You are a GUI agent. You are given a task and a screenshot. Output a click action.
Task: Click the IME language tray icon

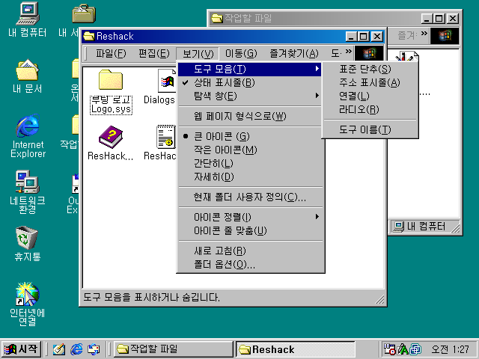click(403, 349)
